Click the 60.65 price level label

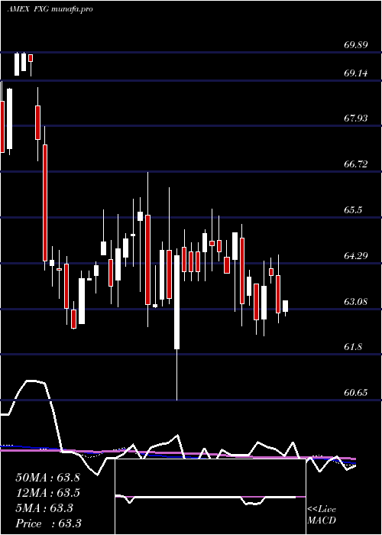coord(356,393)
